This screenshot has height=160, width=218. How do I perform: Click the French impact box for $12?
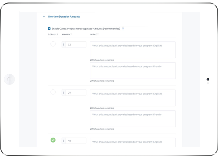pos(133,71)
